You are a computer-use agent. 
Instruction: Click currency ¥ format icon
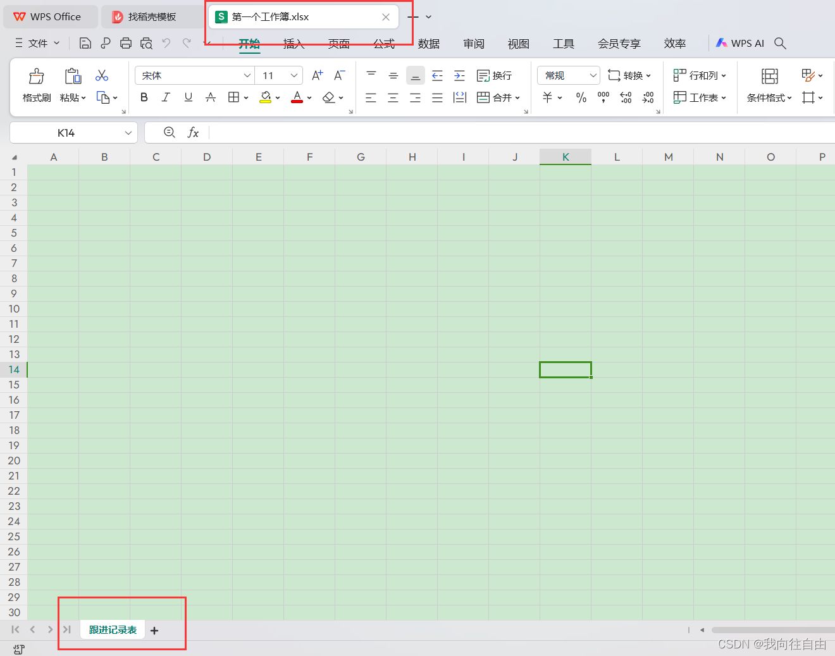tap(547, 97)
